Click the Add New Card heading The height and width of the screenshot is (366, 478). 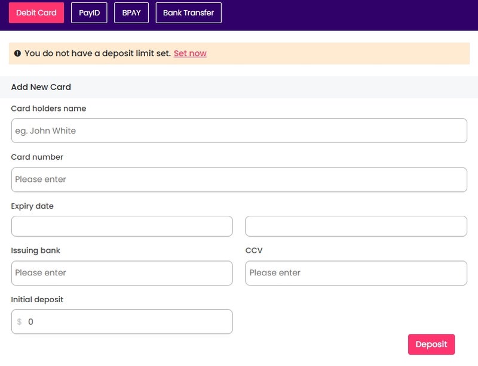41,87
